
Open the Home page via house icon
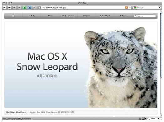(x=29, y=7)
